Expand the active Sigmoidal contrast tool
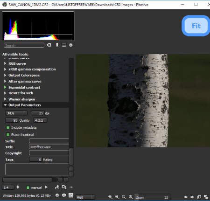The image size is (210, 201). pyautogui.click(x=5, y=87)
